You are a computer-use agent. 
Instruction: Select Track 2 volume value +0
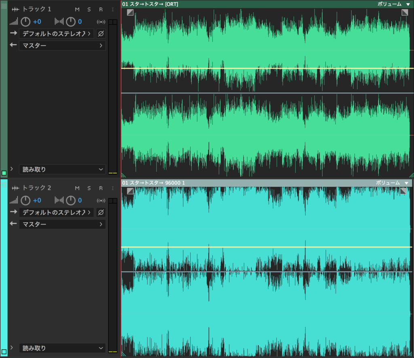click(37, 200)
